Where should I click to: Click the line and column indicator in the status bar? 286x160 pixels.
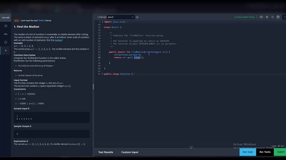[x=278, y=146]
